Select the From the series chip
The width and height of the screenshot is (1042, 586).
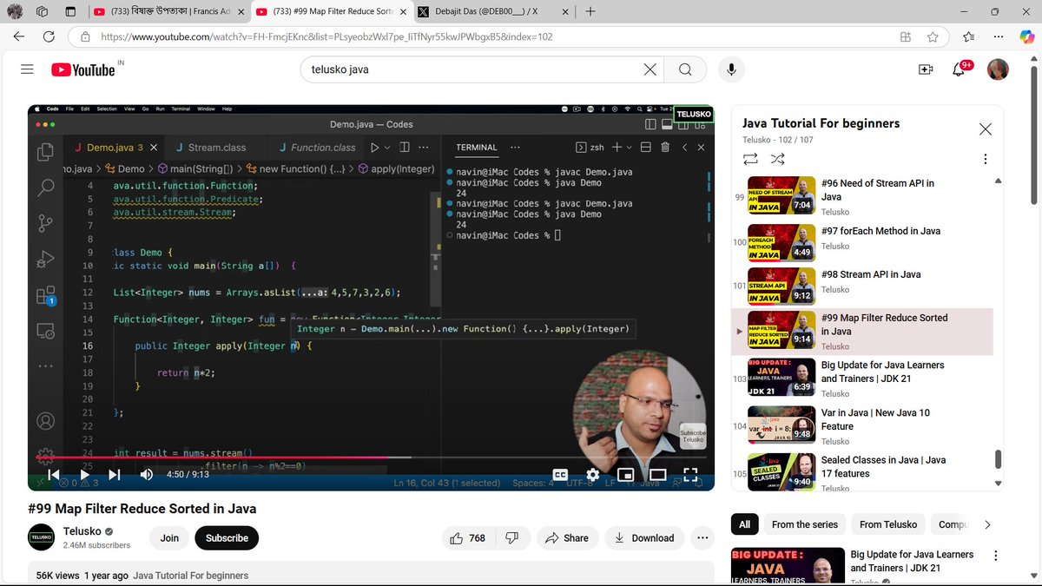click(x=805, y=524)
